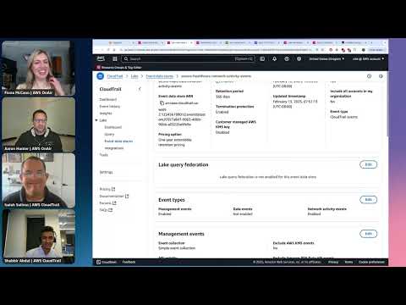Focus the AWS console search box
The image size is (406, 305).
pos(188,58)
